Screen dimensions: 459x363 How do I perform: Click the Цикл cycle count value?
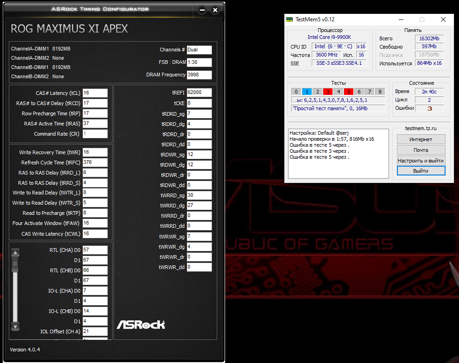429,100
